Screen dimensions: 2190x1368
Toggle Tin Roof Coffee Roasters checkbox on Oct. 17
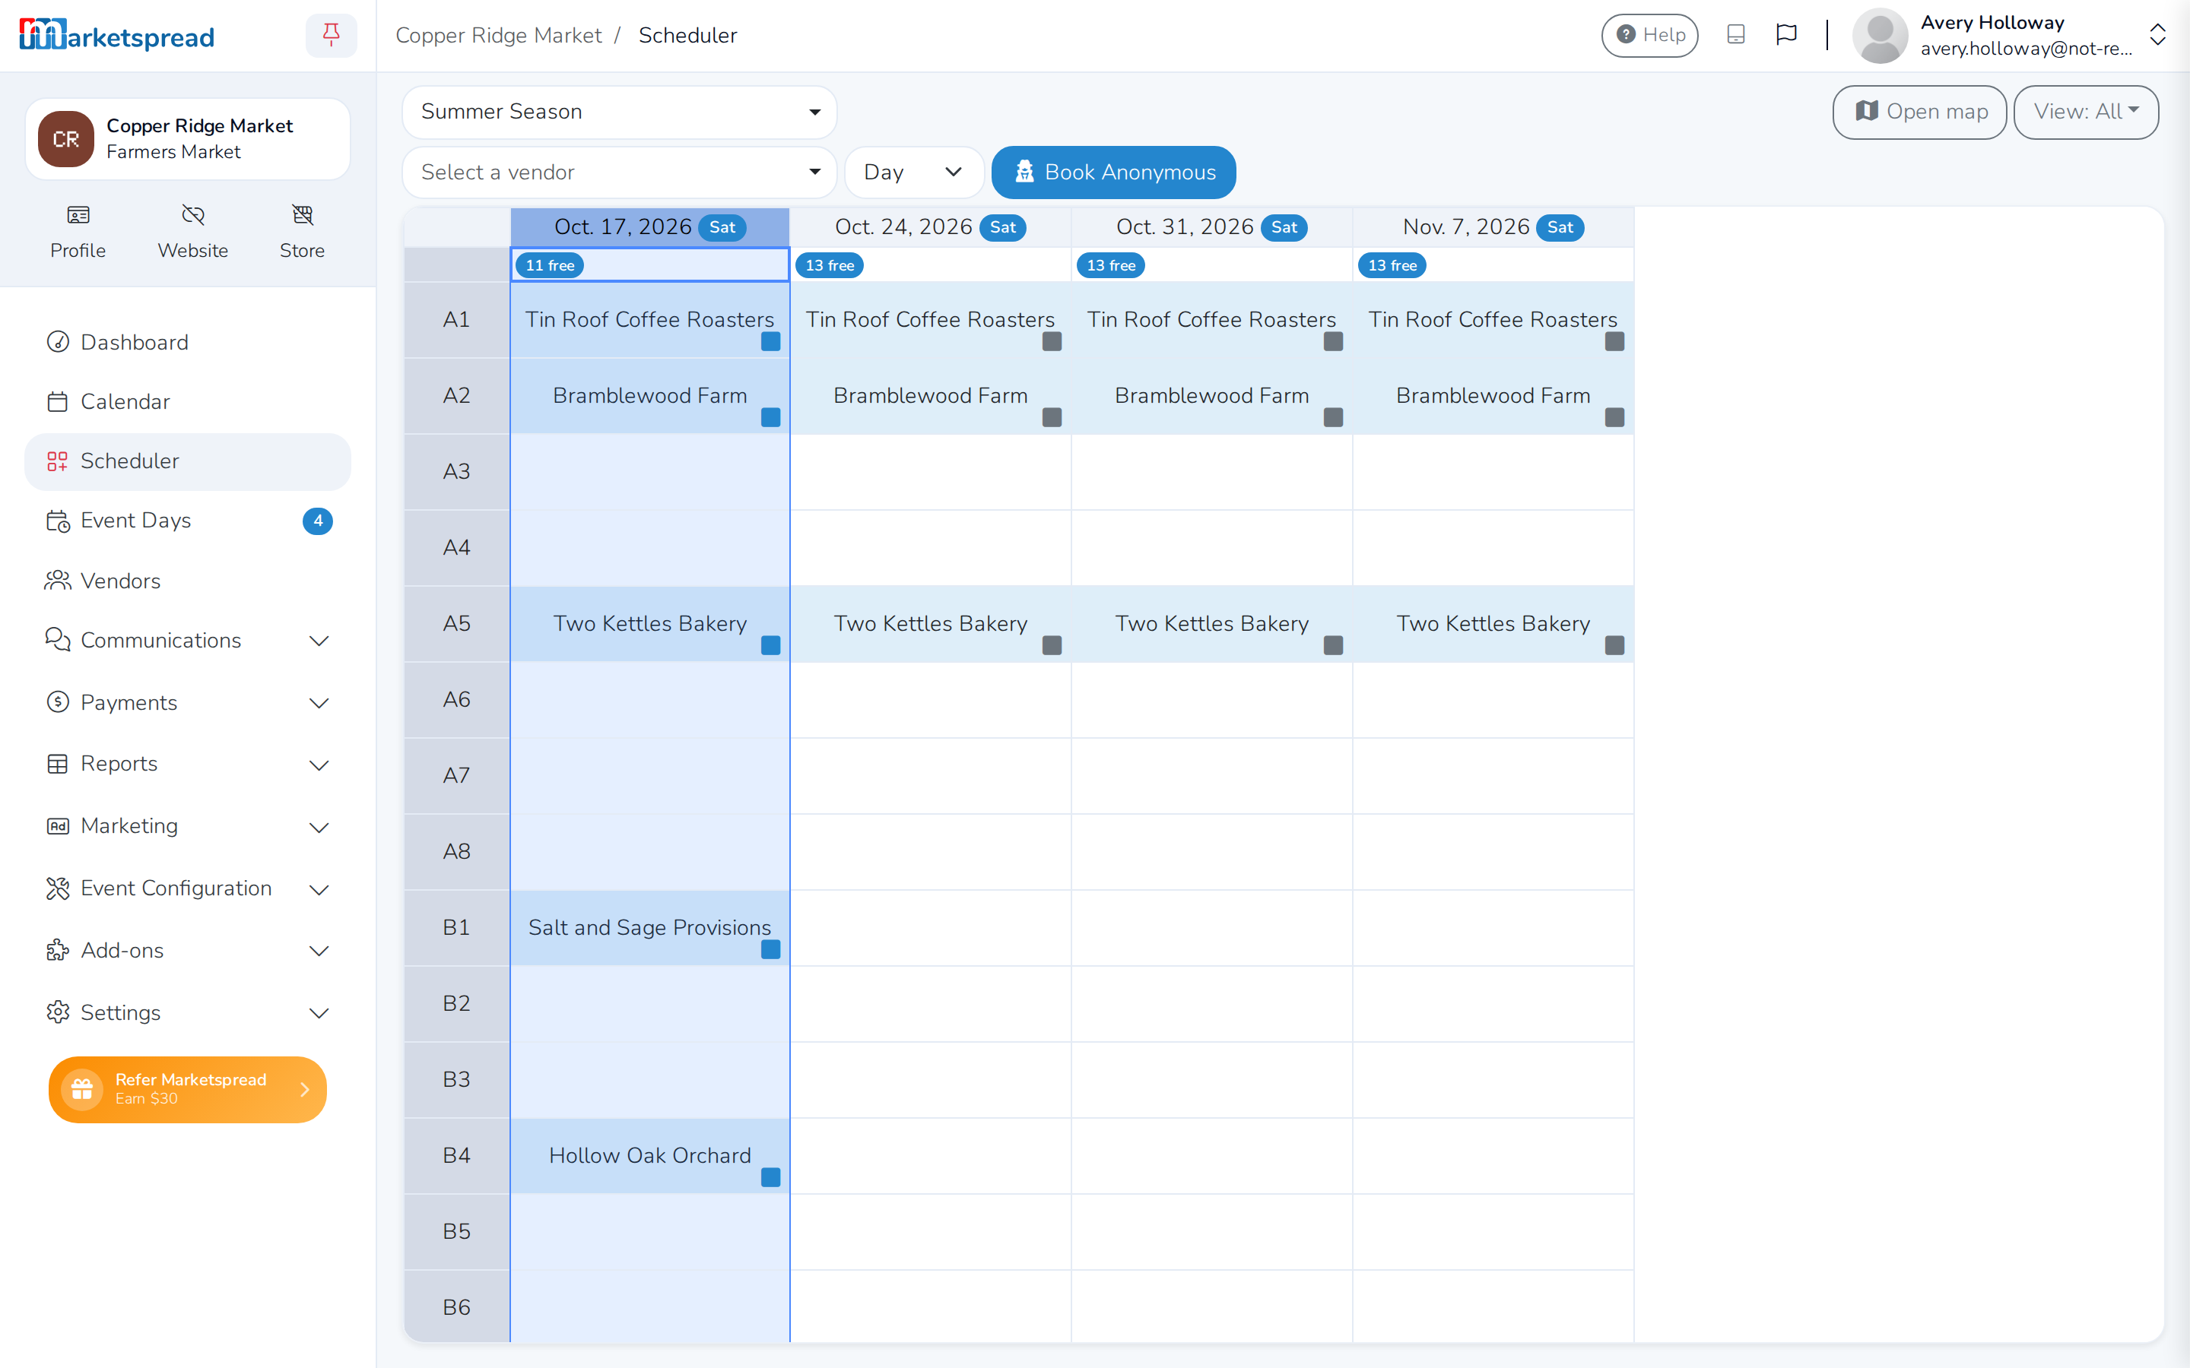[x=770, y=341]
